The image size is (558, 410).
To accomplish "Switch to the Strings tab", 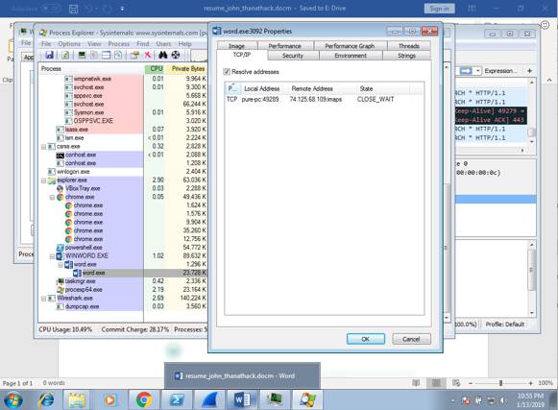I will (x=406, y=56).
